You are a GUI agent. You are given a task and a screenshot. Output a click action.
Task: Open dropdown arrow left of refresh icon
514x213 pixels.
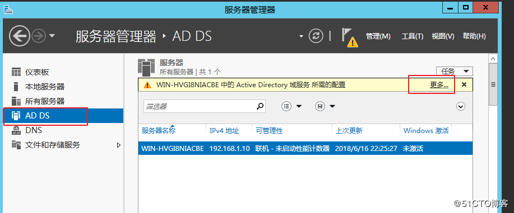coord(301,36)
